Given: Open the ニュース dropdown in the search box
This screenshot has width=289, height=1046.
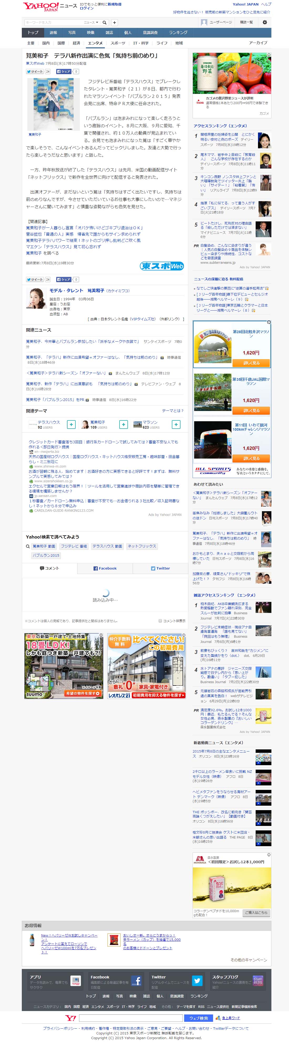Looking at the screenshot, I should point(91,22).
